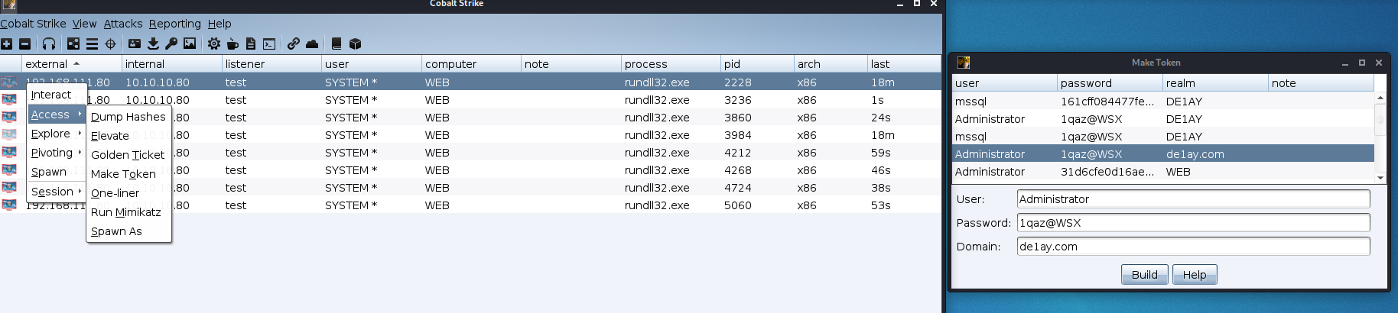
Task: Select Spawn As in the Access submenu
Action: point(128,231)
